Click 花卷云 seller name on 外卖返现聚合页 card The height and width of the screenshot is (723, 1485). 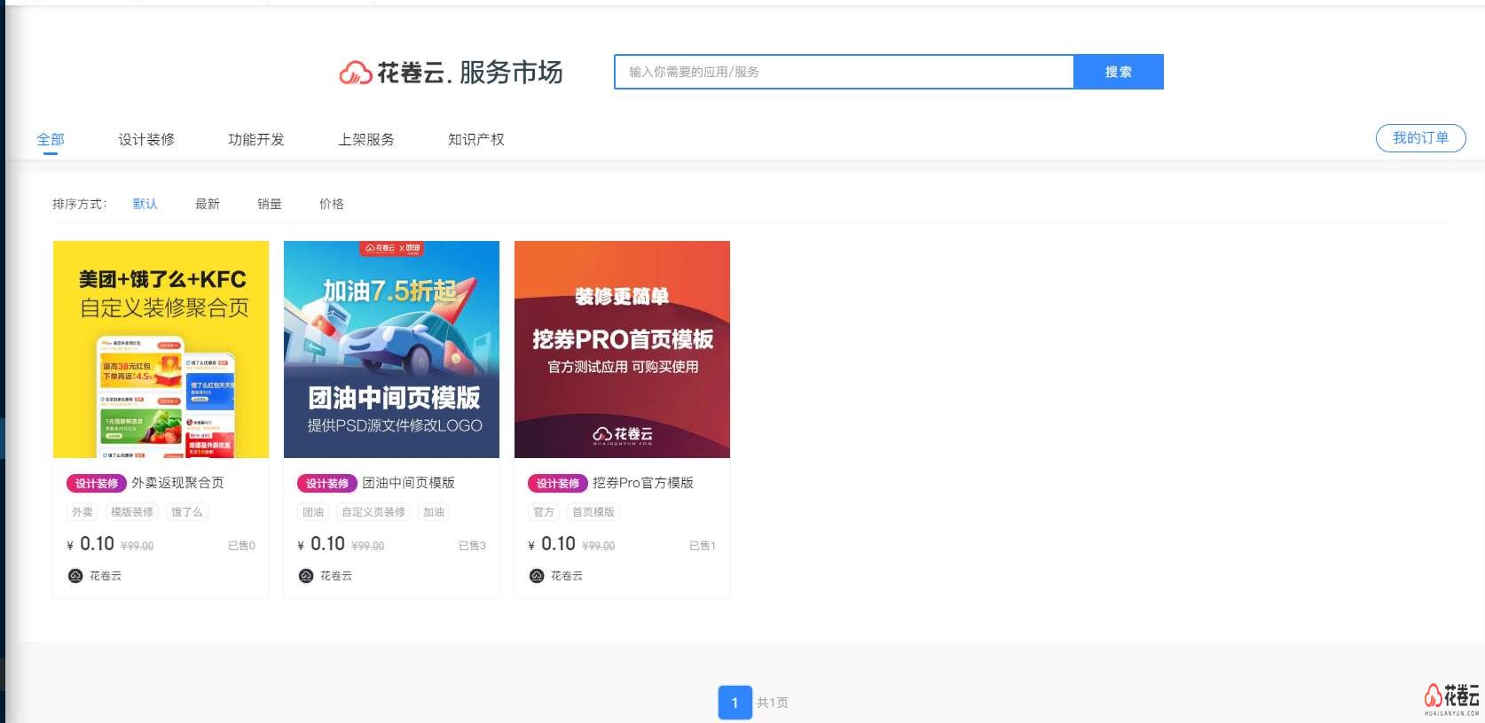[x=106, y=576]
